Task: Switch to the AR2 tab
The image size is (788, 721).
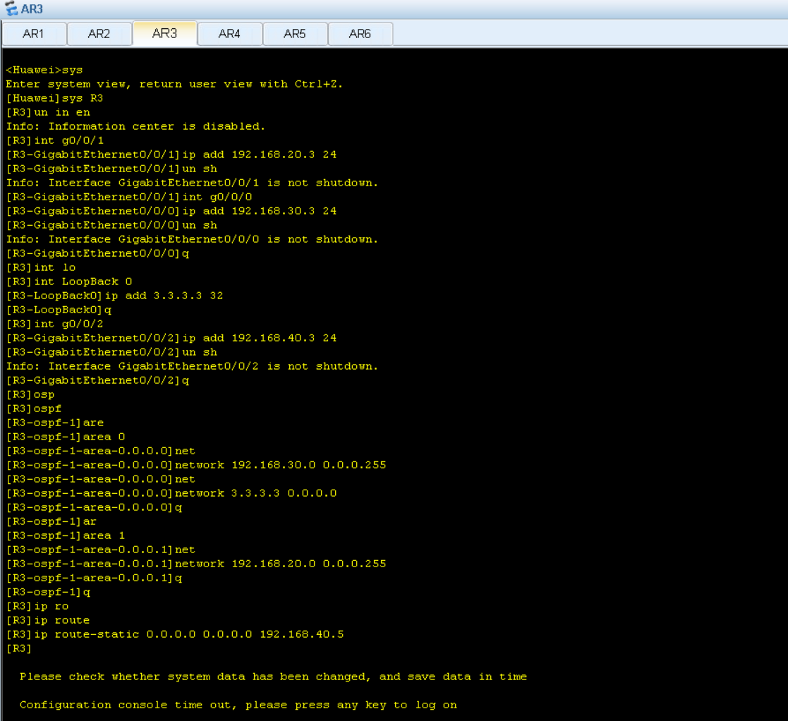Action: pos(99,34)
